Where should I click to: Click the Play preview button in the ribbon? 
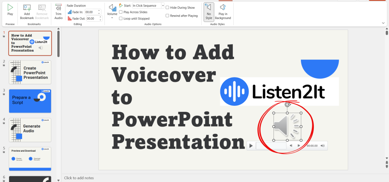click(x=10, y=10)
